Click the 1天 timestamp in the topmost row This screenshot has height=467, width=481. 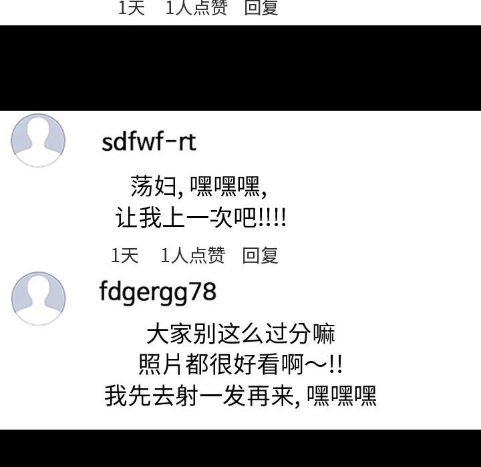pyautogui.click(x=132, y=7)
